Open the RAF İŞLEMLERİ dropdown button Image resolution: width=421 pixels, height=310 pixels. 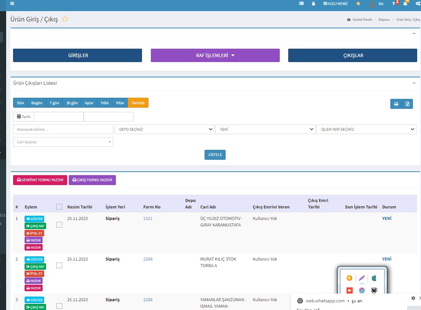click(215, 55)
